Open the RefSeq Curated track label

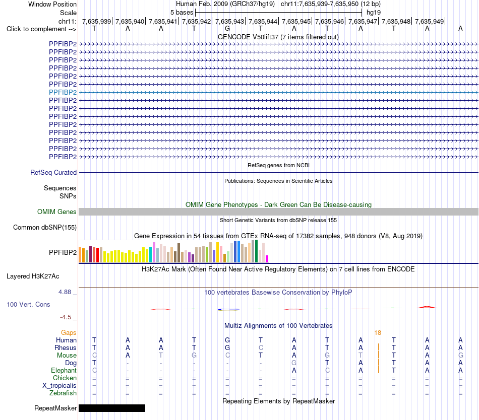[x=53, y=172]
